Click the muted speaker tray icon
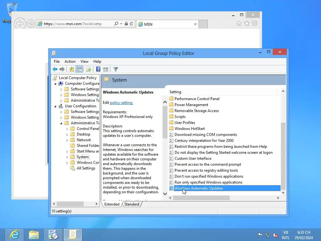 point(275,235)
